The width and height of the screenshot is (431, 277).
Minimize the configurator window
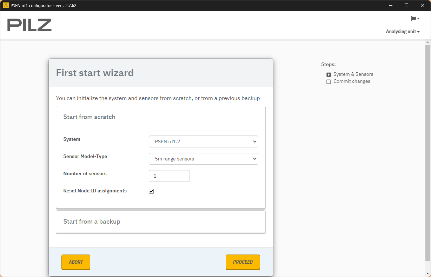click(390, 5)
